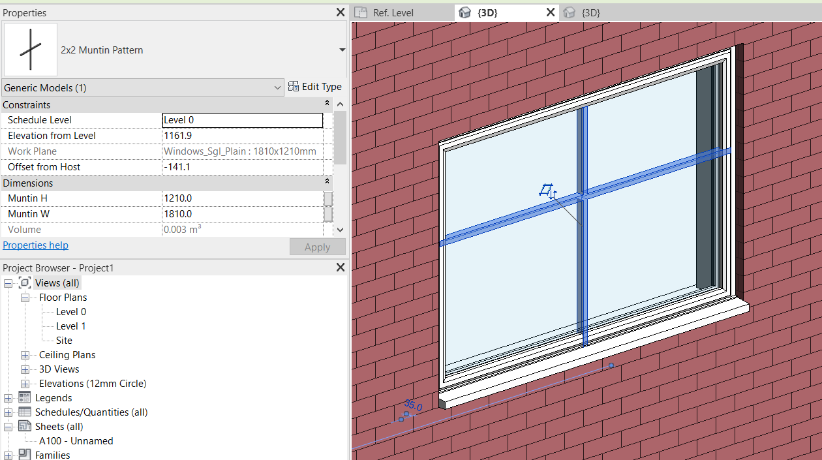Screen dimensions: 822x460
Task: Click the Apply button
Action: 317,247
